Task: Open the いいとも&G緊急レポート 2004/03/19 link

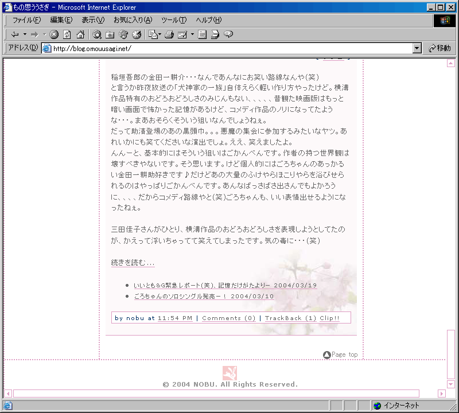Action: [225, 286]
